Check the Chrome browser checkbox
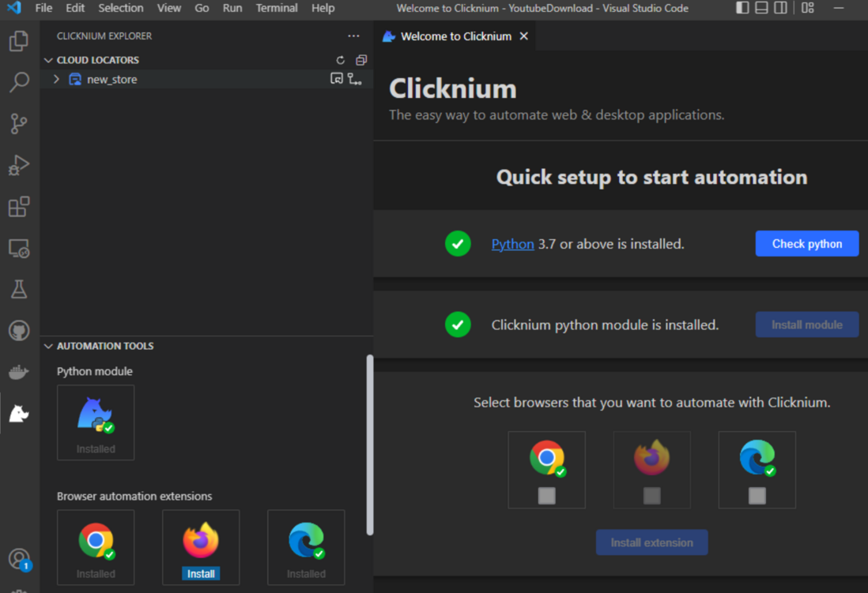This screenshot has width=868, height=593. coord(547,496)
